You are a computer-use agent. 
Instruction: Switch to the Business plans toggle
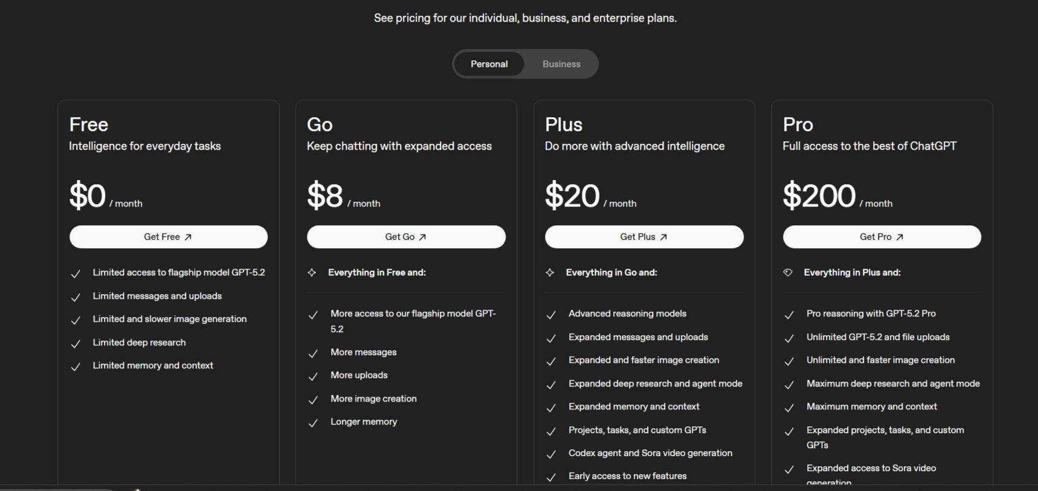tap(561, 64)
